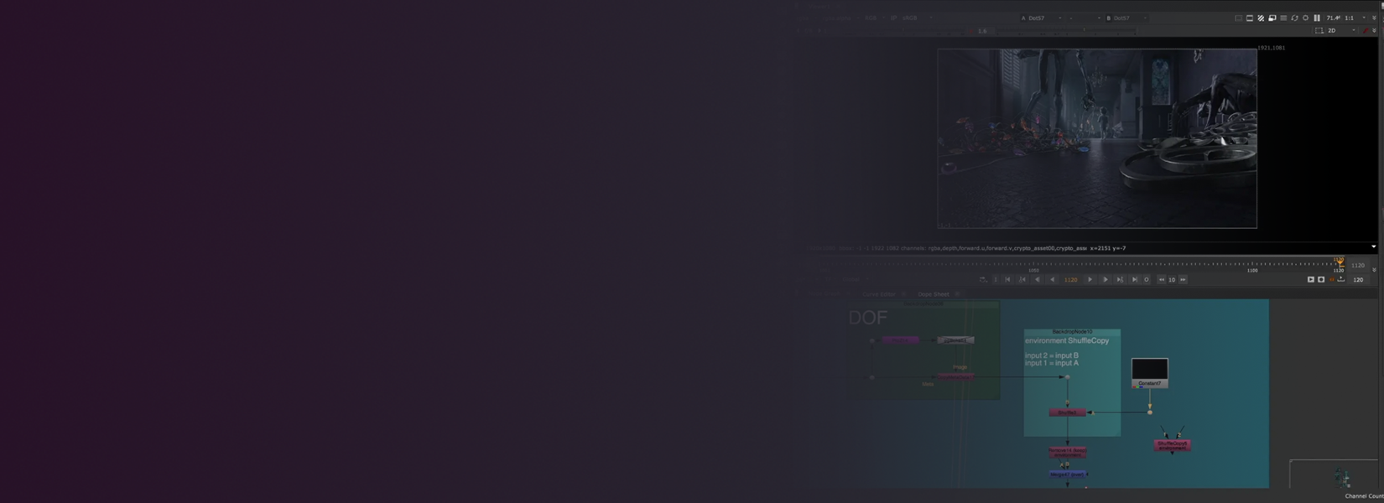Screen dimensions: 1384x503
Task: Go to previous keyframe
Action: click(1022, 280)
